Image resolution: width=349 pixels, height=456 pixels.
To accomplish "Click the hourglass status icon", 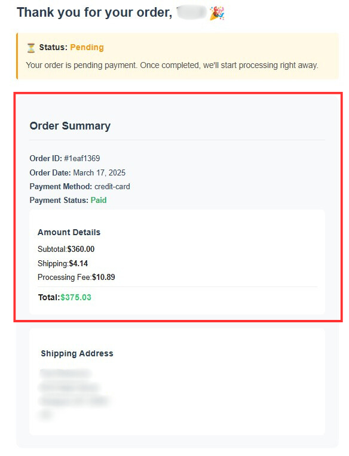I will coord(31,47).
